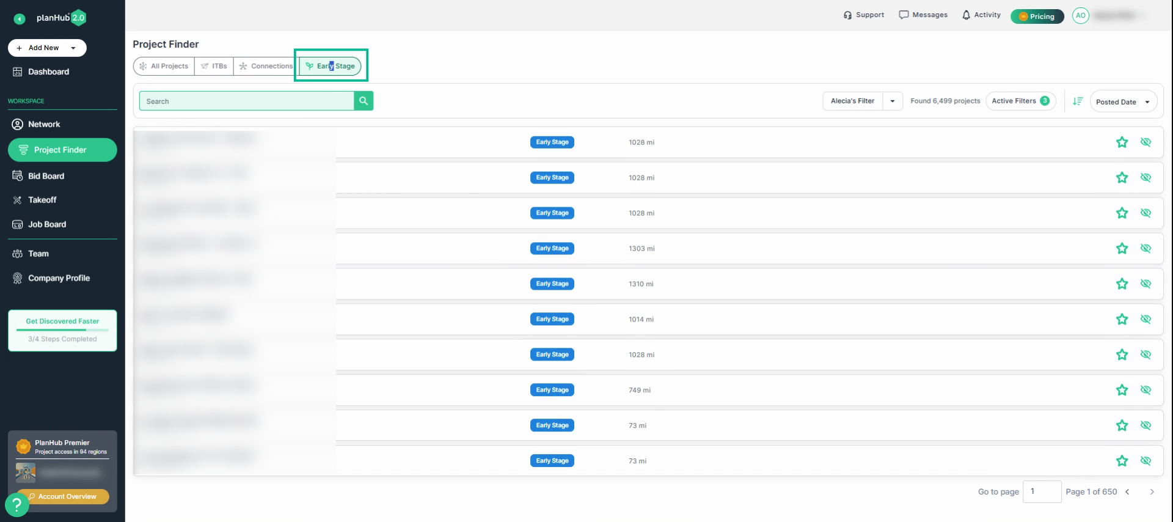Go to next page with right chevron
Viewport: 1173px width, 522px height.
tap(1152, 492)
